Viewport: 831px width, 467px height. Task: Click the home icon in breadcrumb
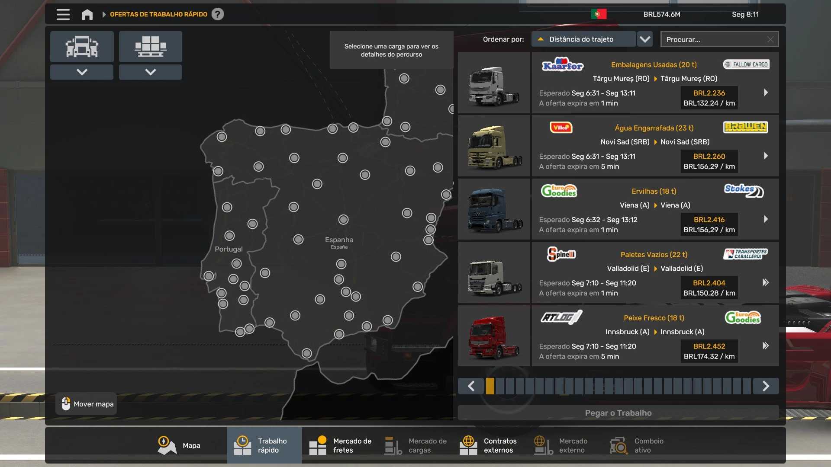(87, 14)
